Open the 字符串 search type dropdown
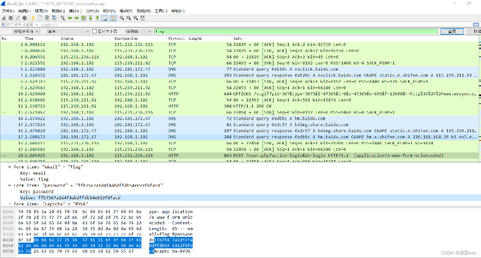The image size is (481, 258). tap(139, 31)
